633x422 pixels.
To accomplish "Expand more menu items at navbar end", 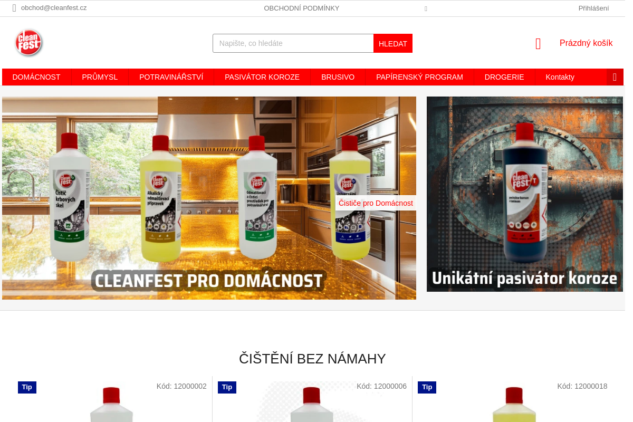I will [x=615, y=77].
